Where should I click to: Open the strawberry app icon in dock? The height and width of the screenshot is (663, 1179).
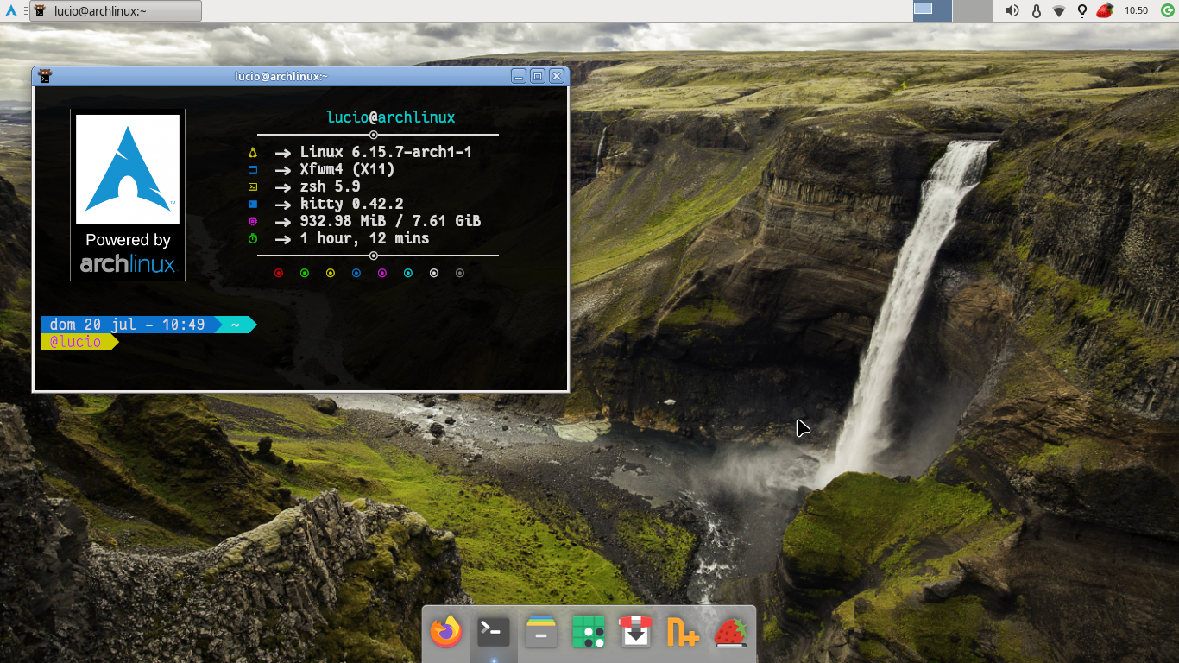click(x=730, y=632)
